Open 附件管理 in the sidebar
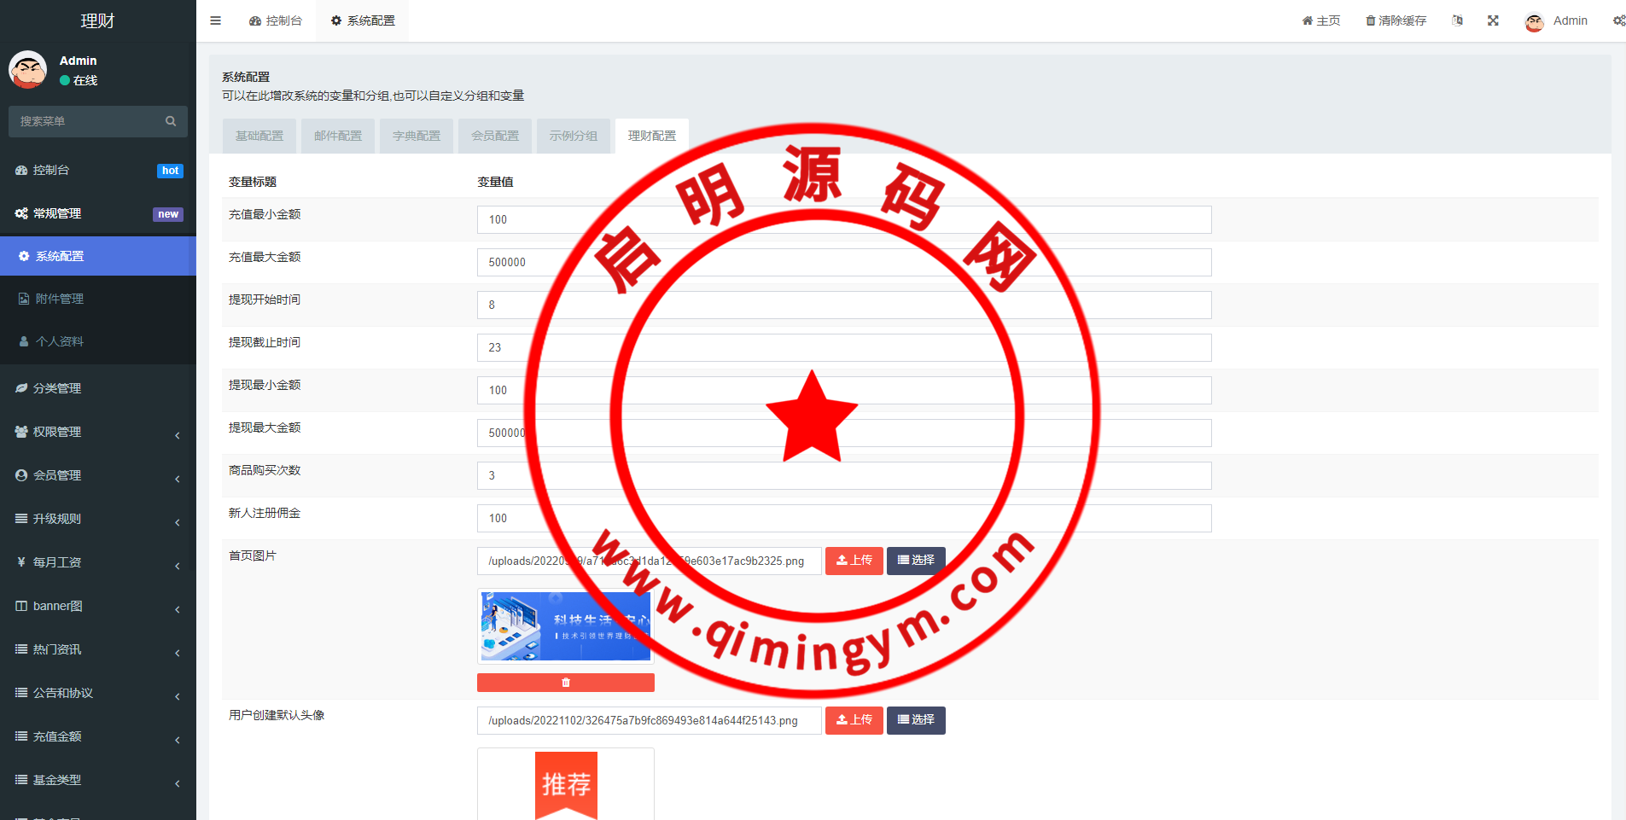This screenshot has width=1626, height=820. [x=60, y=299]
